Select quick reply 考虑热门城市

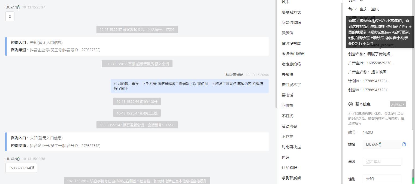[293, 54]
